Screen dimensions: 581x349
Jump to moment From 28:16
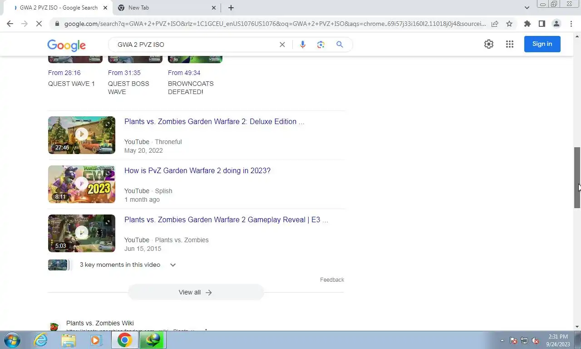64,73
